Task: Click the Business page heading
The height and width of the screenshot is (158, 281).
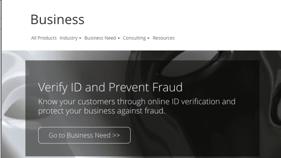Action: pyautogui.click(x=57, y=20)
